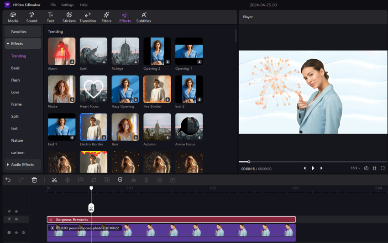This screenshot has height=243, width=388.
Task: Enter fullscreen preview in the player
Action: point(383,168)
